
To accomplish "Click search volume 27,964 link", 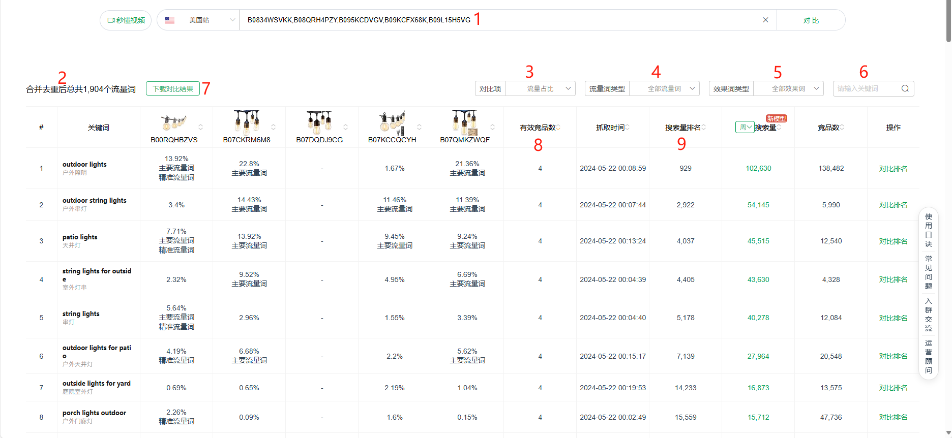I will (x=758, y=356).
